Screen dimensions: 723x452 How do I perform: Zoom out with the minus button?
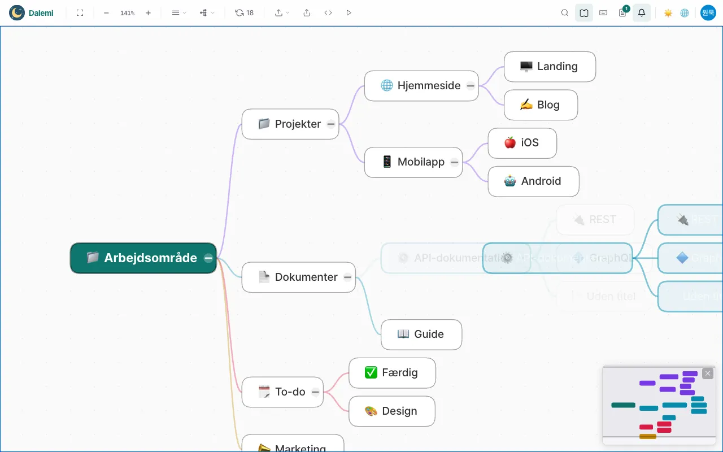pos(106,12)
